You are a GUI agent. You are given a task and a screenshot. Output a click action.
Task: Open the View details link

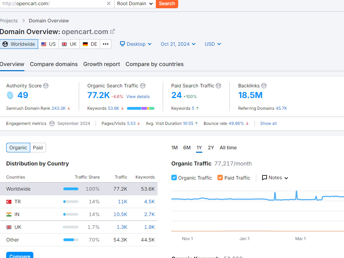click(x=138, y=97)
